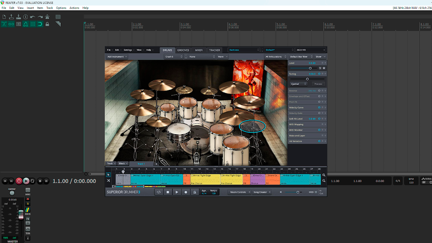
Task: Open the None dropdown beside Crash 5
Action: click(202, 57)
